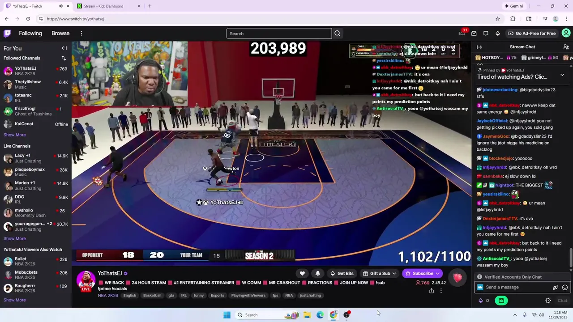Click the Verified Accounts Only Chat info icon
The width and height of the screenshot is (573, 322).
(479, 277)
